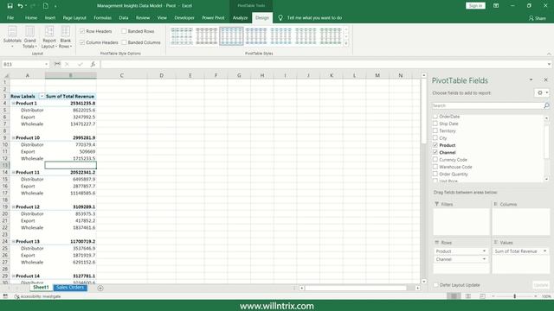
Task: Click the formula bar enter checkmark icon
Action: (x=81, y=64)
